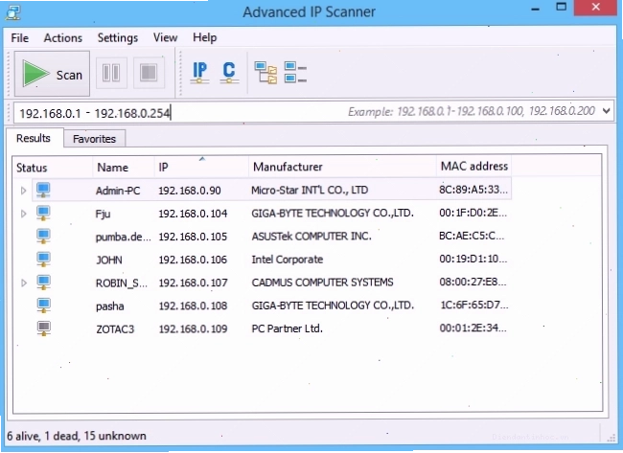Click ASUSTek COMPUTER INC. manufacturer cell
Screen dimensions: 623x453
(311, 237)
